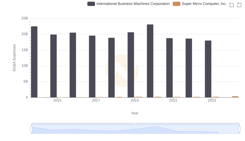Click the Year axis title

pyautogui.click(x=134, y=113)
